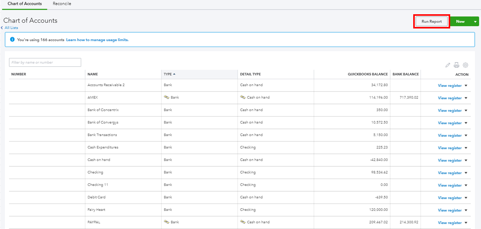This screenshot has width=481, height=229.
Task: Click bank feed icon beside PAYPAL type
Action: (167, 222)
